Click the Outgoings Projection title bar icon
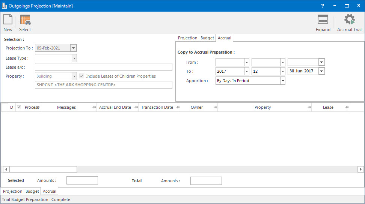 point(4,6)
